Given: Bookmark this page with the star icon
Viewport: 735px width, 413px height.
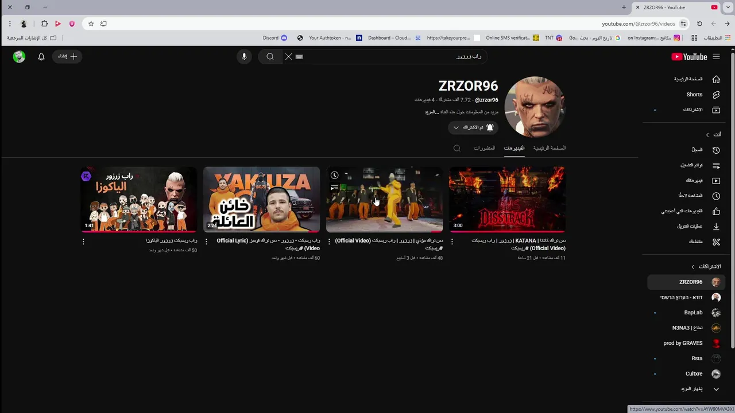Looking at the screenshot, I should (91, 24).
